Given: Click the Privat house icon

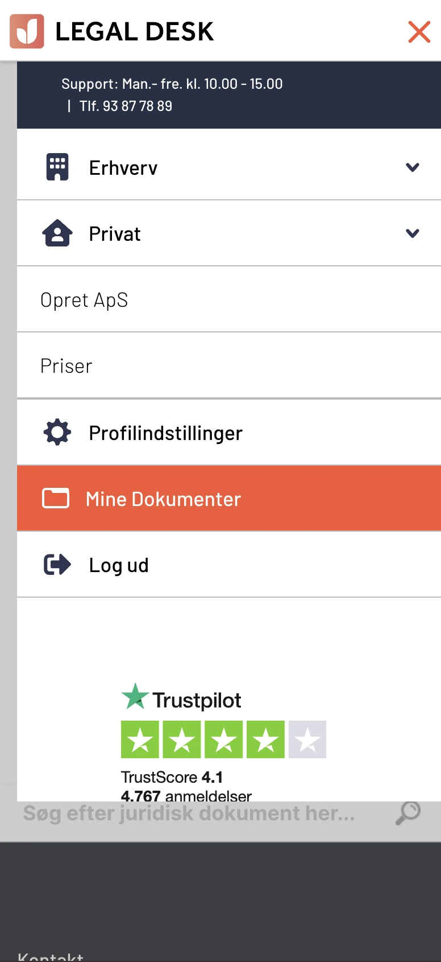Looking at the screenshot, I should [x=57, y=233].
